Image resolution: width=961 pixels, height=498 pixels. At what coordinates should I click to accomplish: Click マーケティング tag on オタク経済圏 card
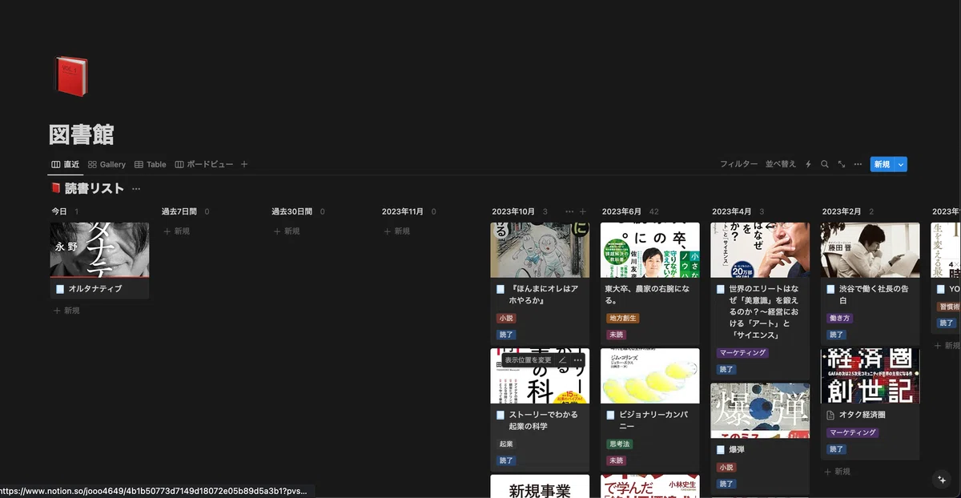[853, 432]
